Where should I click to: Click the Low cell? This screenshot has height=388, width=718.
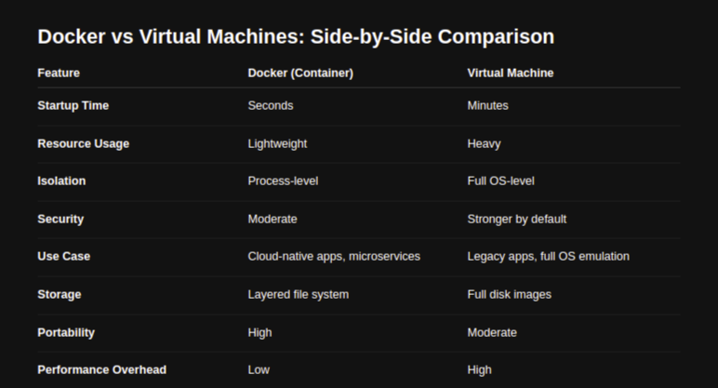(x=259, y=369)
